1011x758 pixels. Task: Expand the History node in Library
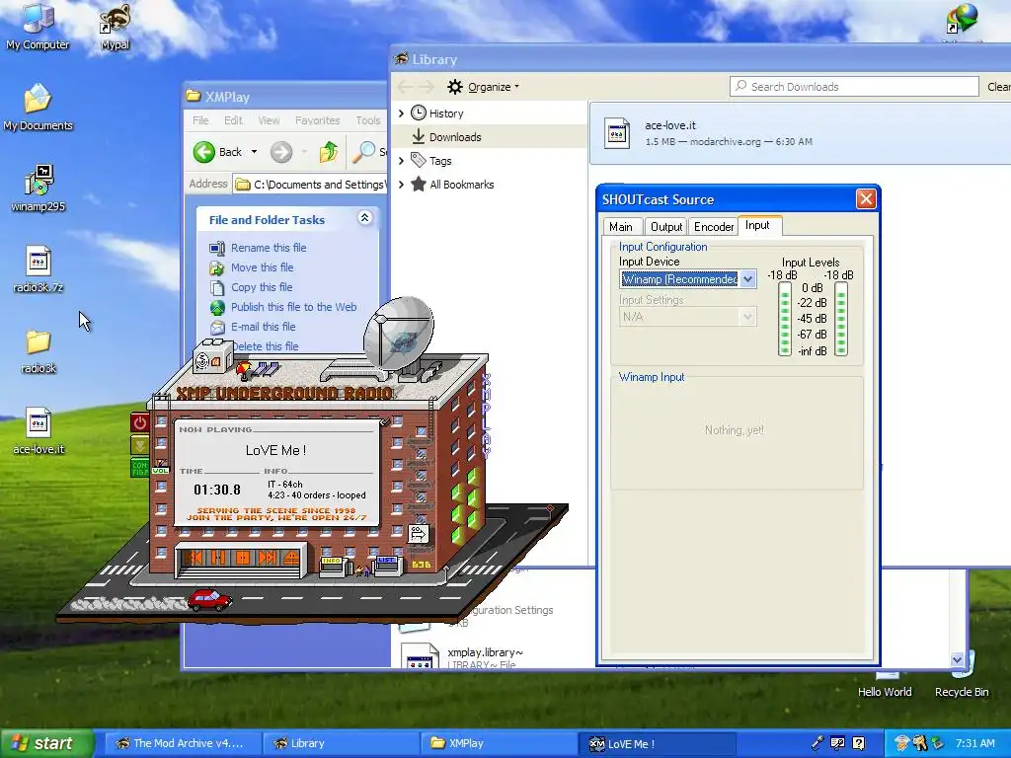pos(401,114)
